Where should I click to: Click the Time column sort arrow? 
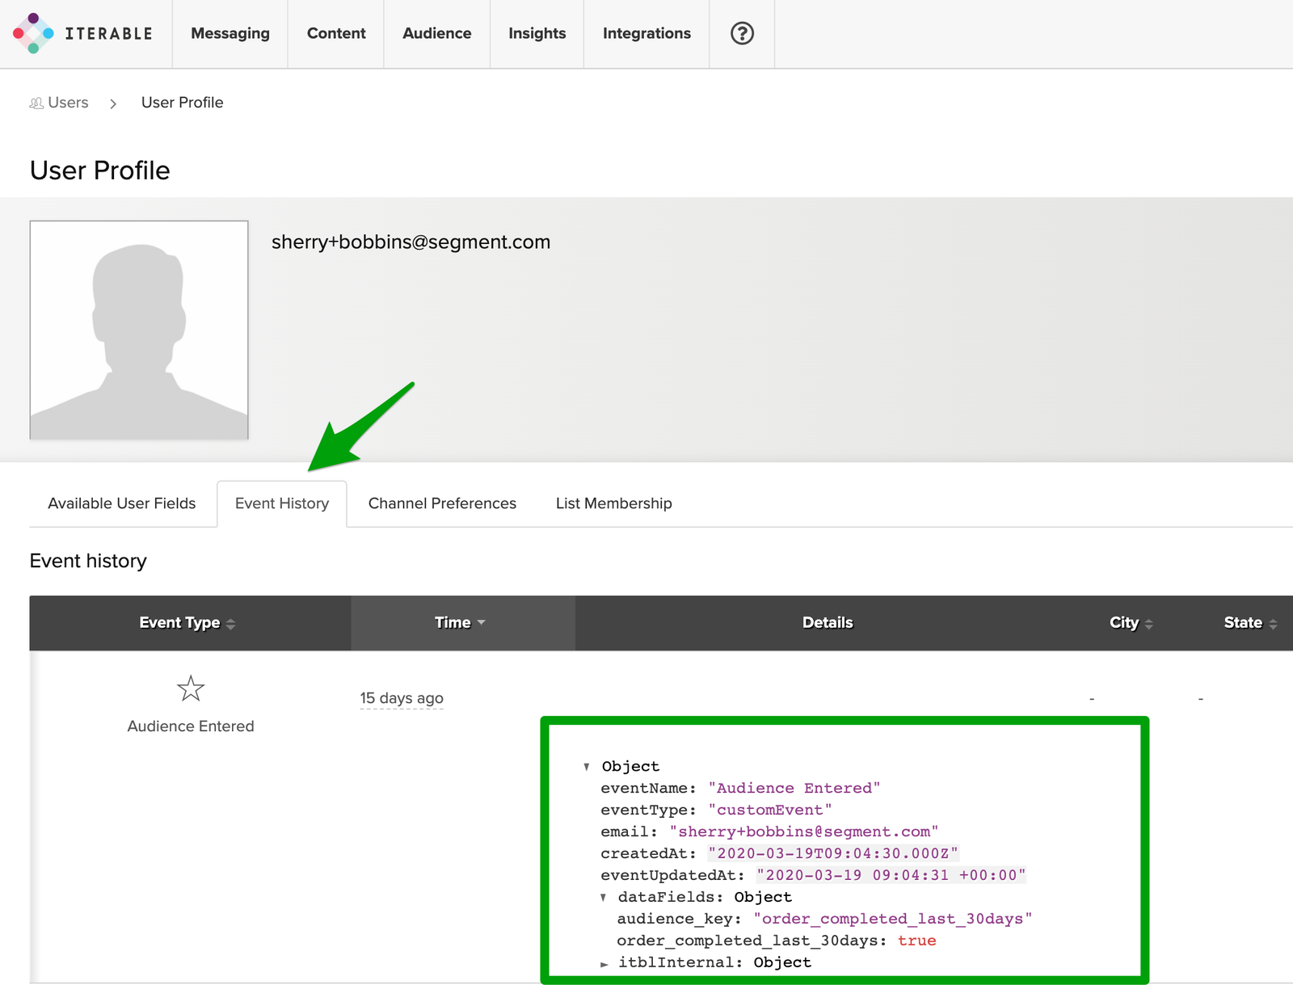482,623
